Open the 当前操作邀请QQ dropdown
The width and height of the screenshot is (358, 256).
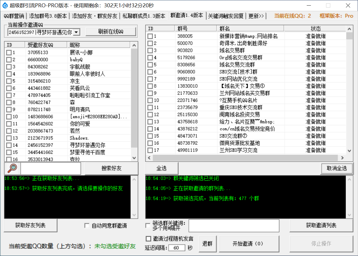pyautogui.click(x=76, y=32)
